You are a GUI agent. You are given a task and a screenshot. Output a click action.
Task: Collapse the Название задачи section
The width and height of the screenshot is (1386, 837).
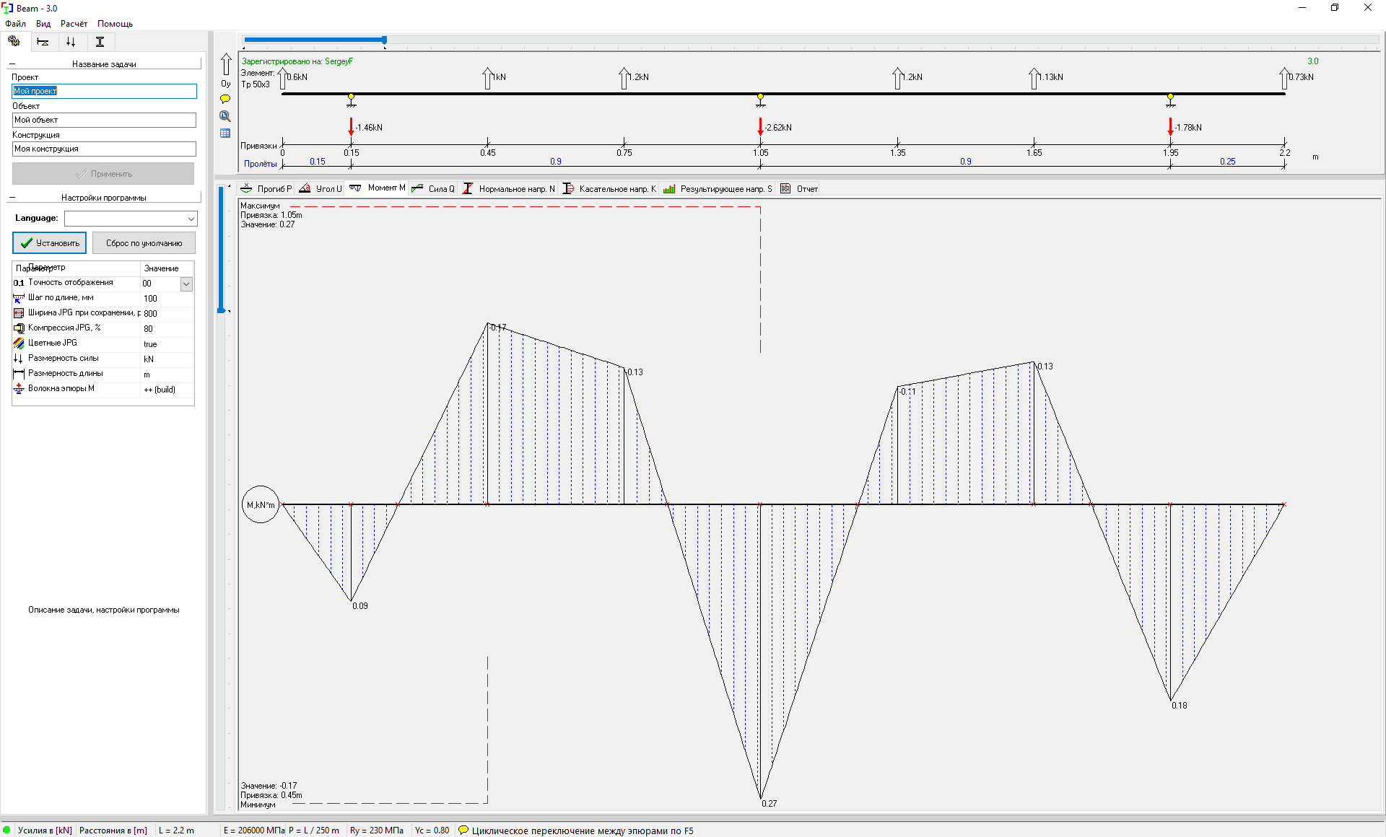[12, 64]
